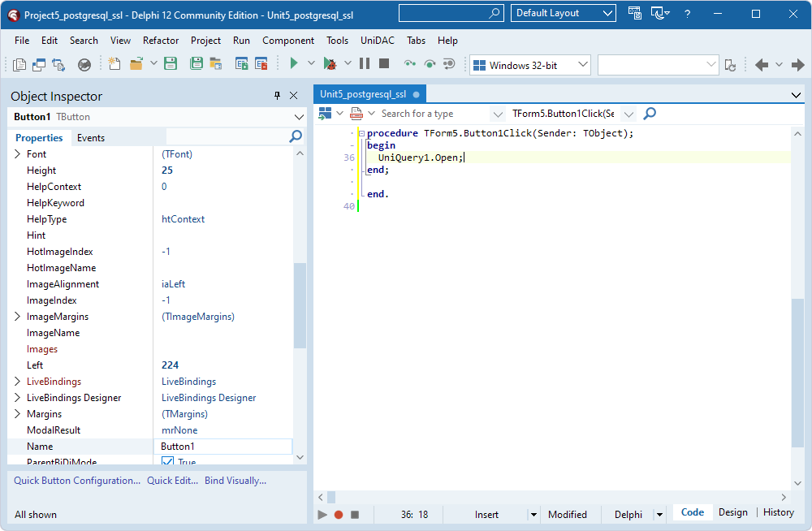This screenshot has width=812, height=531.
Task: Open the editor tabs list chevron
Action: [x=796, y=95]
